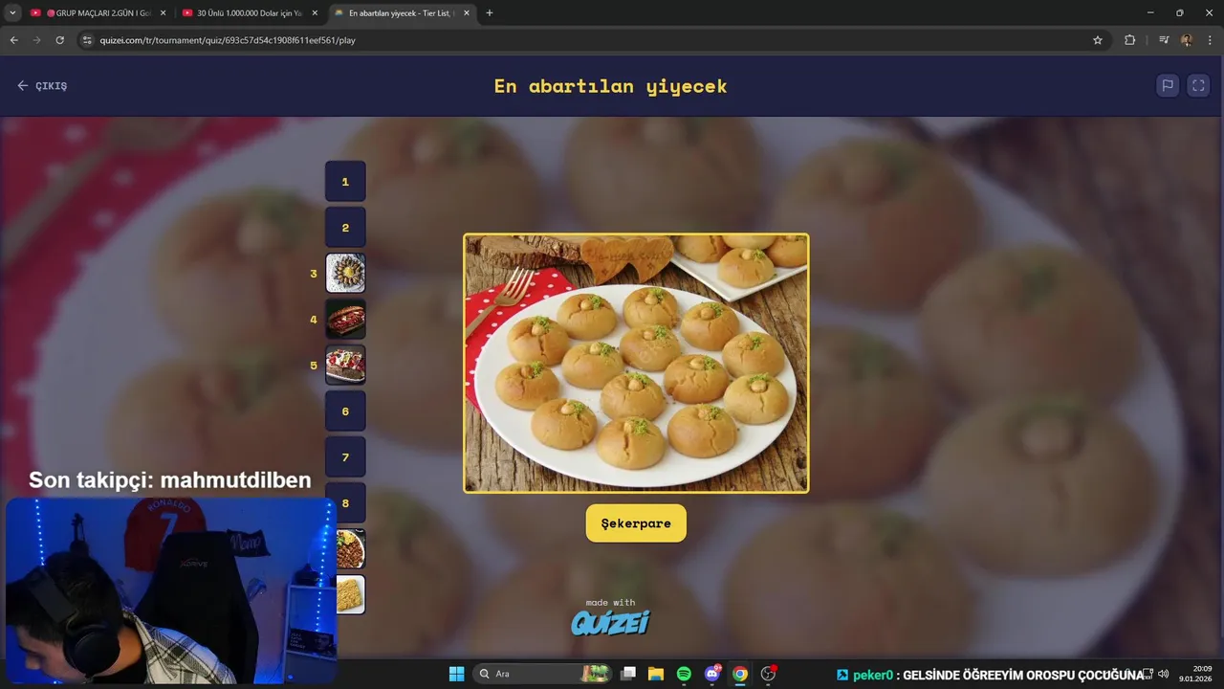Screen dimensions: 1224x689
Task: Open Task View in taskbar
Action: click(628, 674)
